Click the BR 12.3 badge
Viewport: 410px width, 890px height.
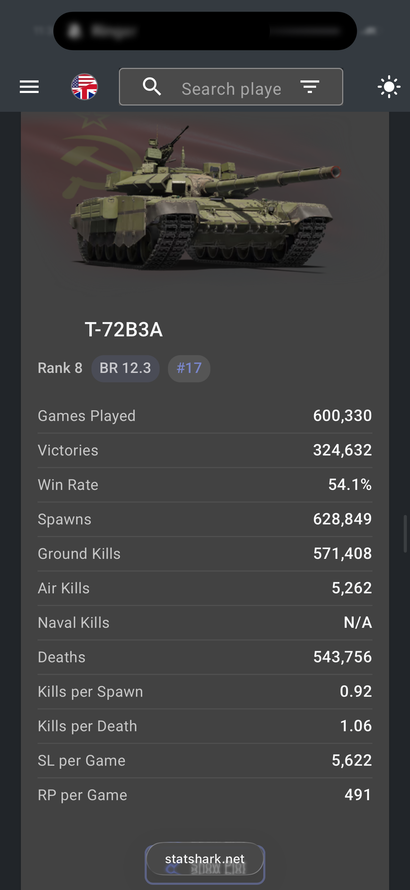tap(125, 368)
